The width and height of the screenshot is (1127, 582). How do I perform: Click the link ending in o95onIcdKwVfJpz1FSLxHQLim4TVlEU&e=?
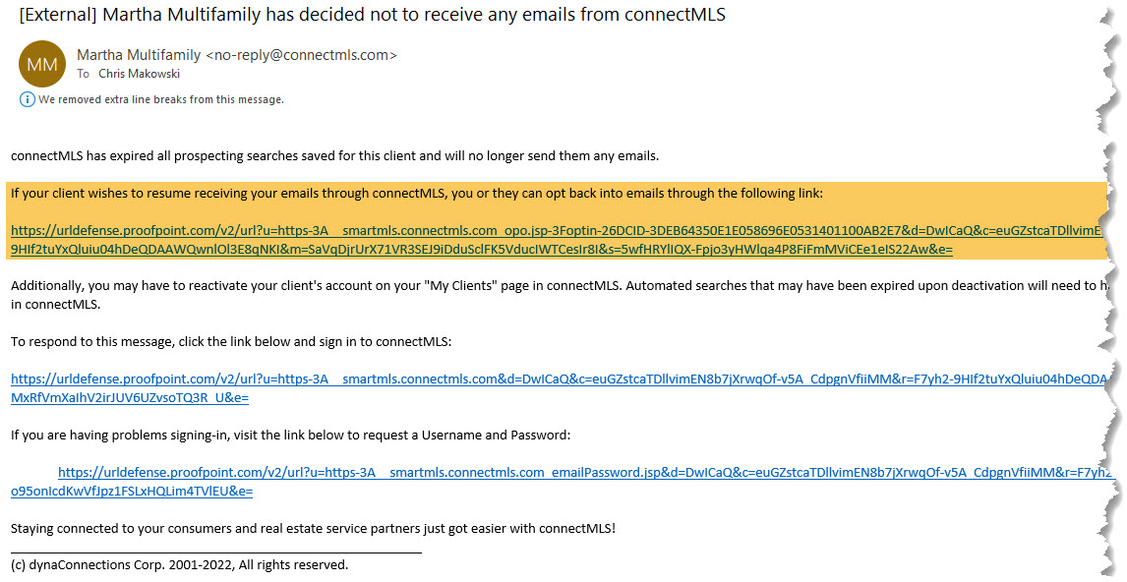pyautogui.click(x=132, y=491)
